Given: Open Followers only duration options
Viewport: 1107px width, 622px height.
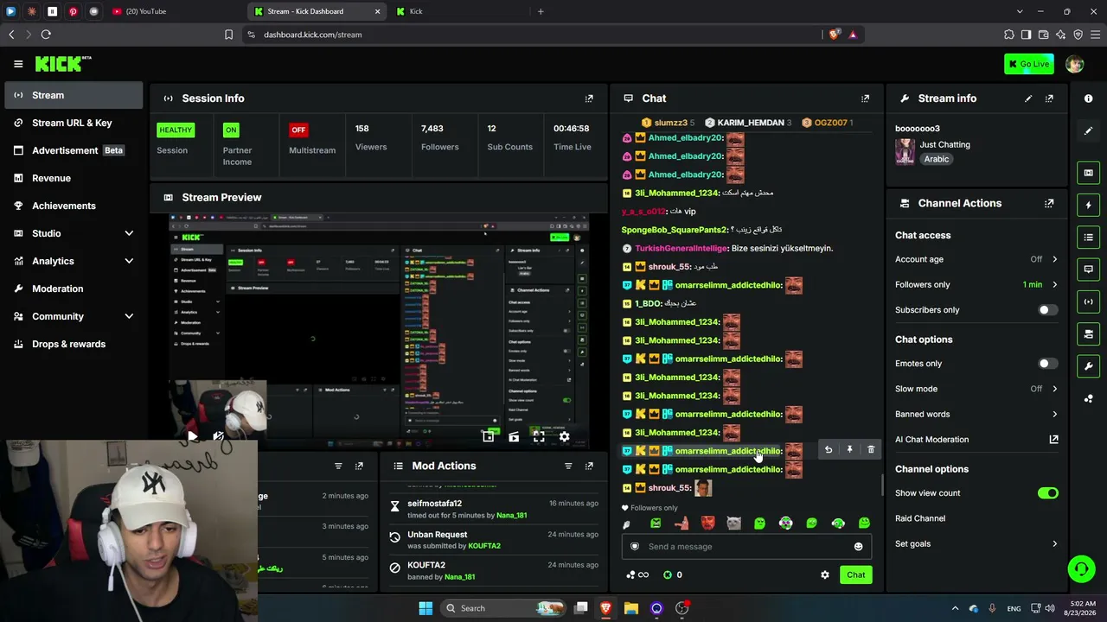Looking at the screenshot, I should (976, 284).
